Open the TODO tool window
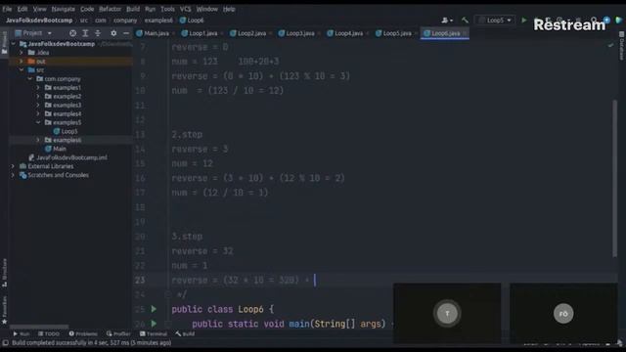Image resolution: width=626 pixels, height=352 pixels. pos(49,334)
